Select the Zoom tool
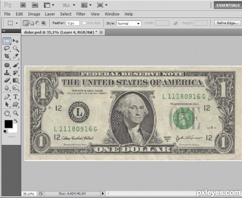 tap(16, 113)
